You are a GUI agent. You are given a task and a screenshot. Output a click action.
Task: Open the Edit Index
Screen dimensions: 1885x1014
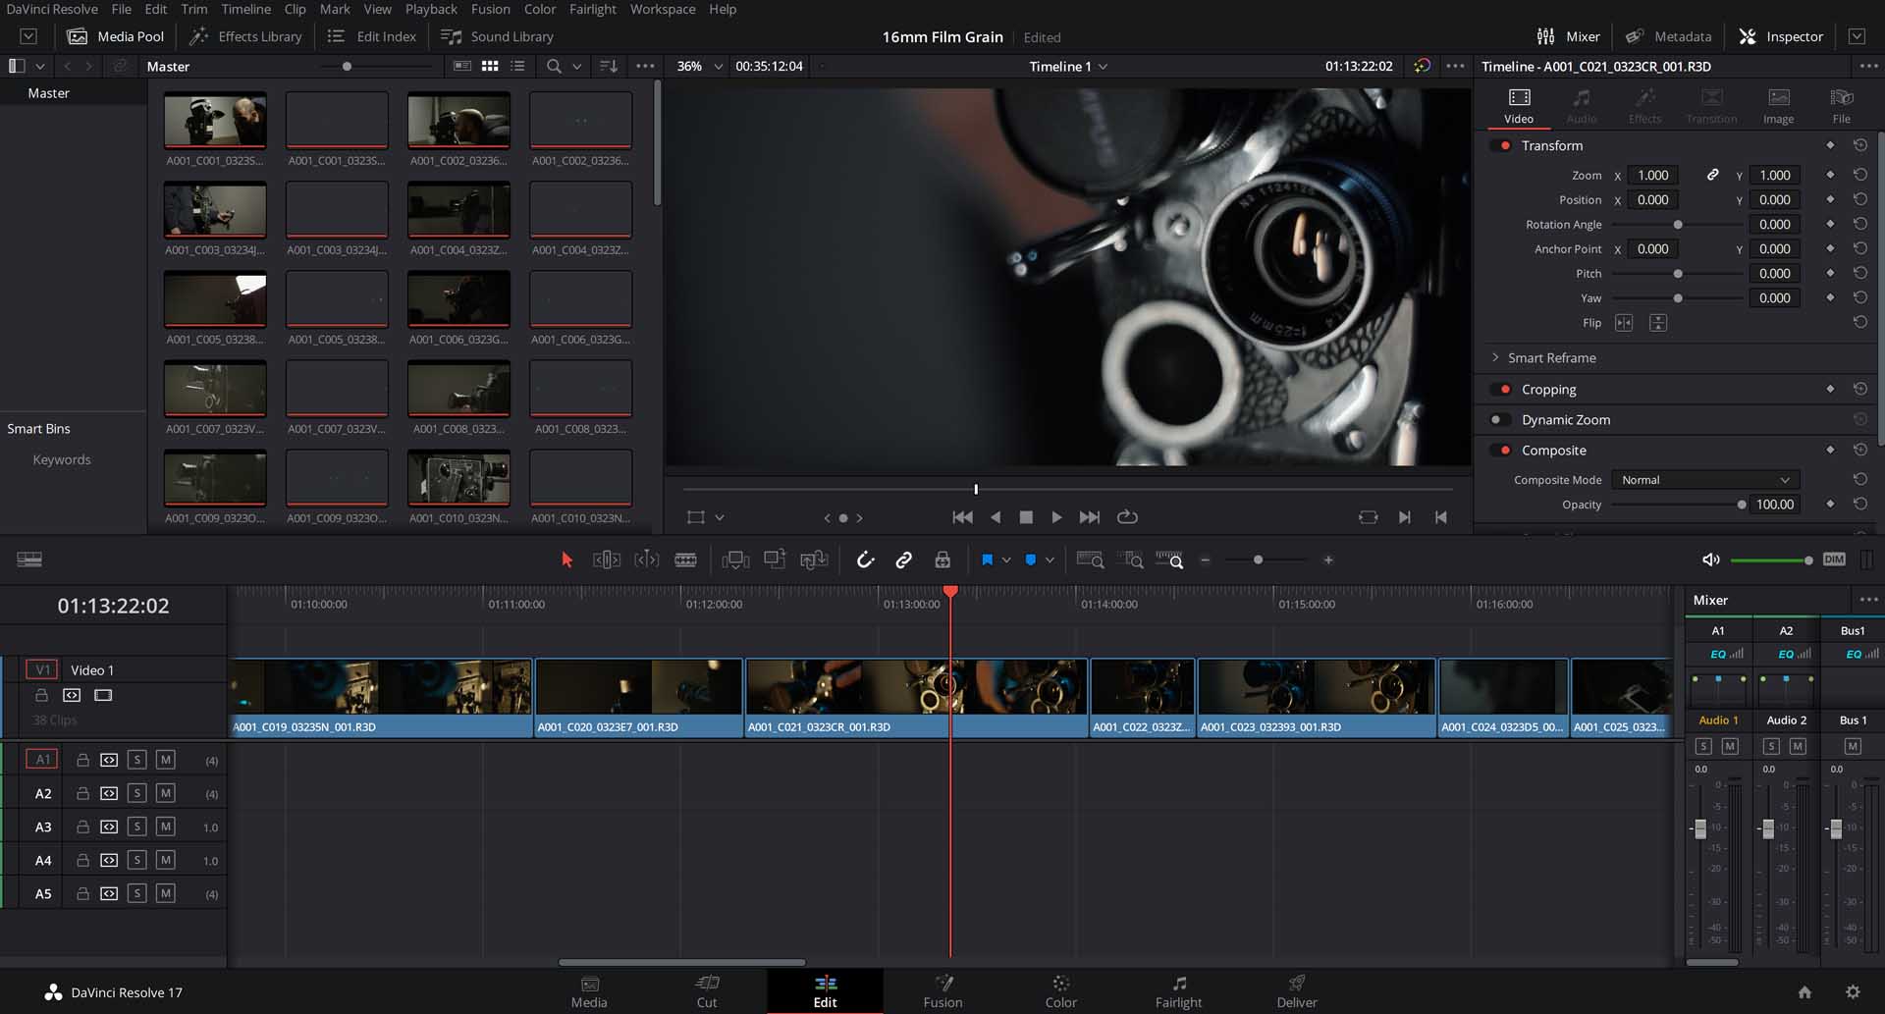coord(371,36)
